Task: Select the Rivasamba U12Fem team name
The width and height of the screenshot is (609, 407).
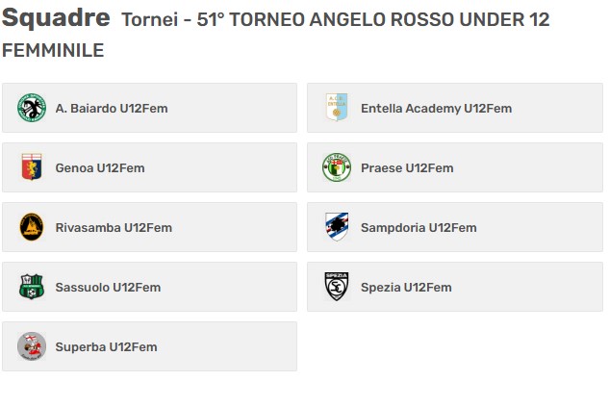Action: coord(114,228)
